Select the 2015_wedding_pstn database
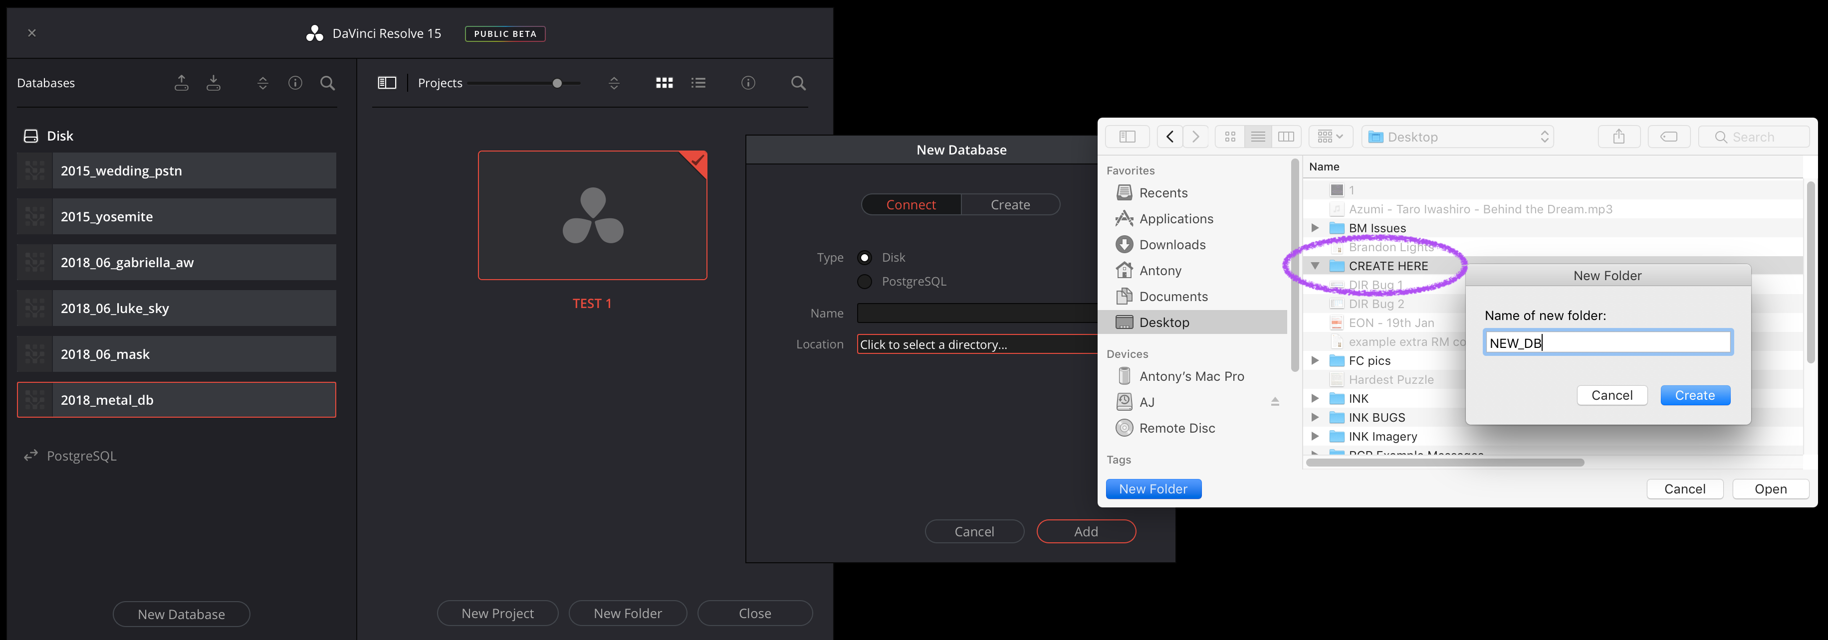Viewport: 1828px width, 640px height. [177, 171]
